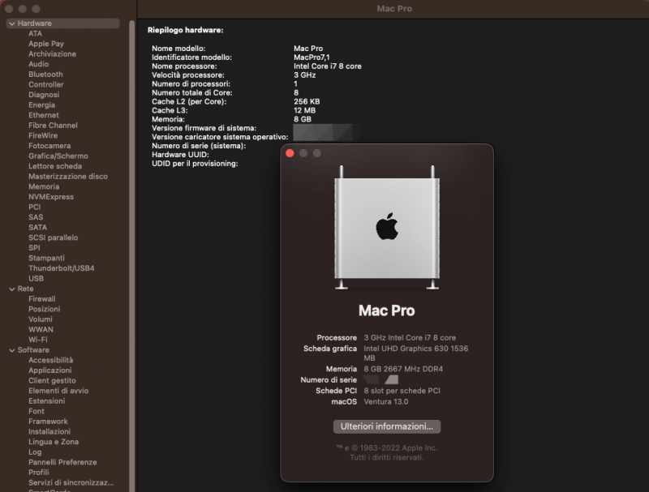Click the Mac Pro tower picture
Viewport: 649px width, 492px height.
point(389,227)
